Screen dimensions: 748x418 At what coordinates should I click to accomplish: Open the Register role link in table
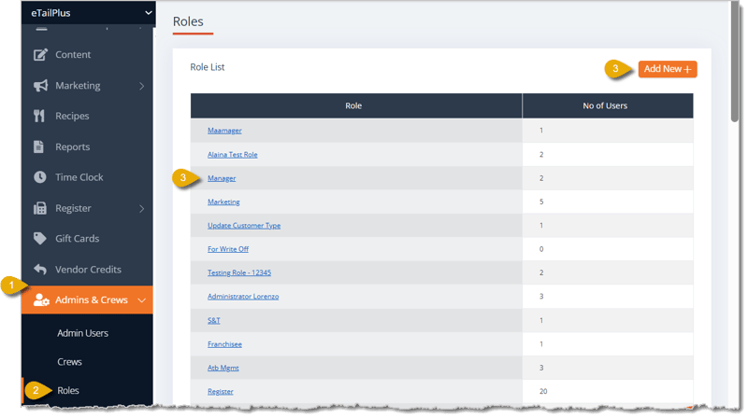click(220, 391)
